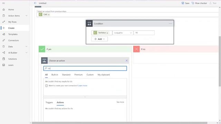Open My flows page
The height and width of the screenshot is (124, 221).
click(x=12, y=22)
